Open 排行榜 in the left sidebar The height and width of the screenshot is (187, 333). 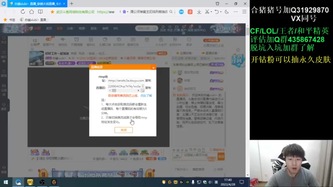click(4, 56)
